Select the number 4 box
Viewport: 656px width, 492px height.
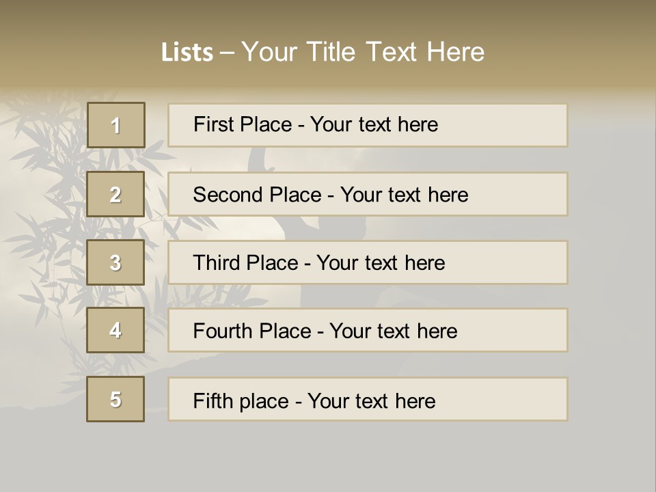[x=115, y=330]
